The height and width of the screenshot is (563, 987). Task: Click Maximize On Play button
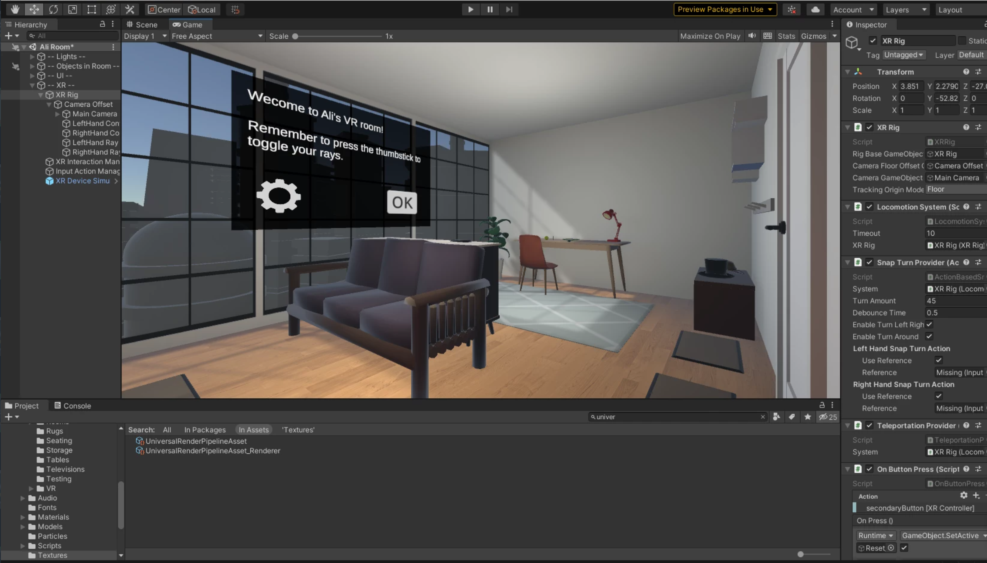(710, 36)
